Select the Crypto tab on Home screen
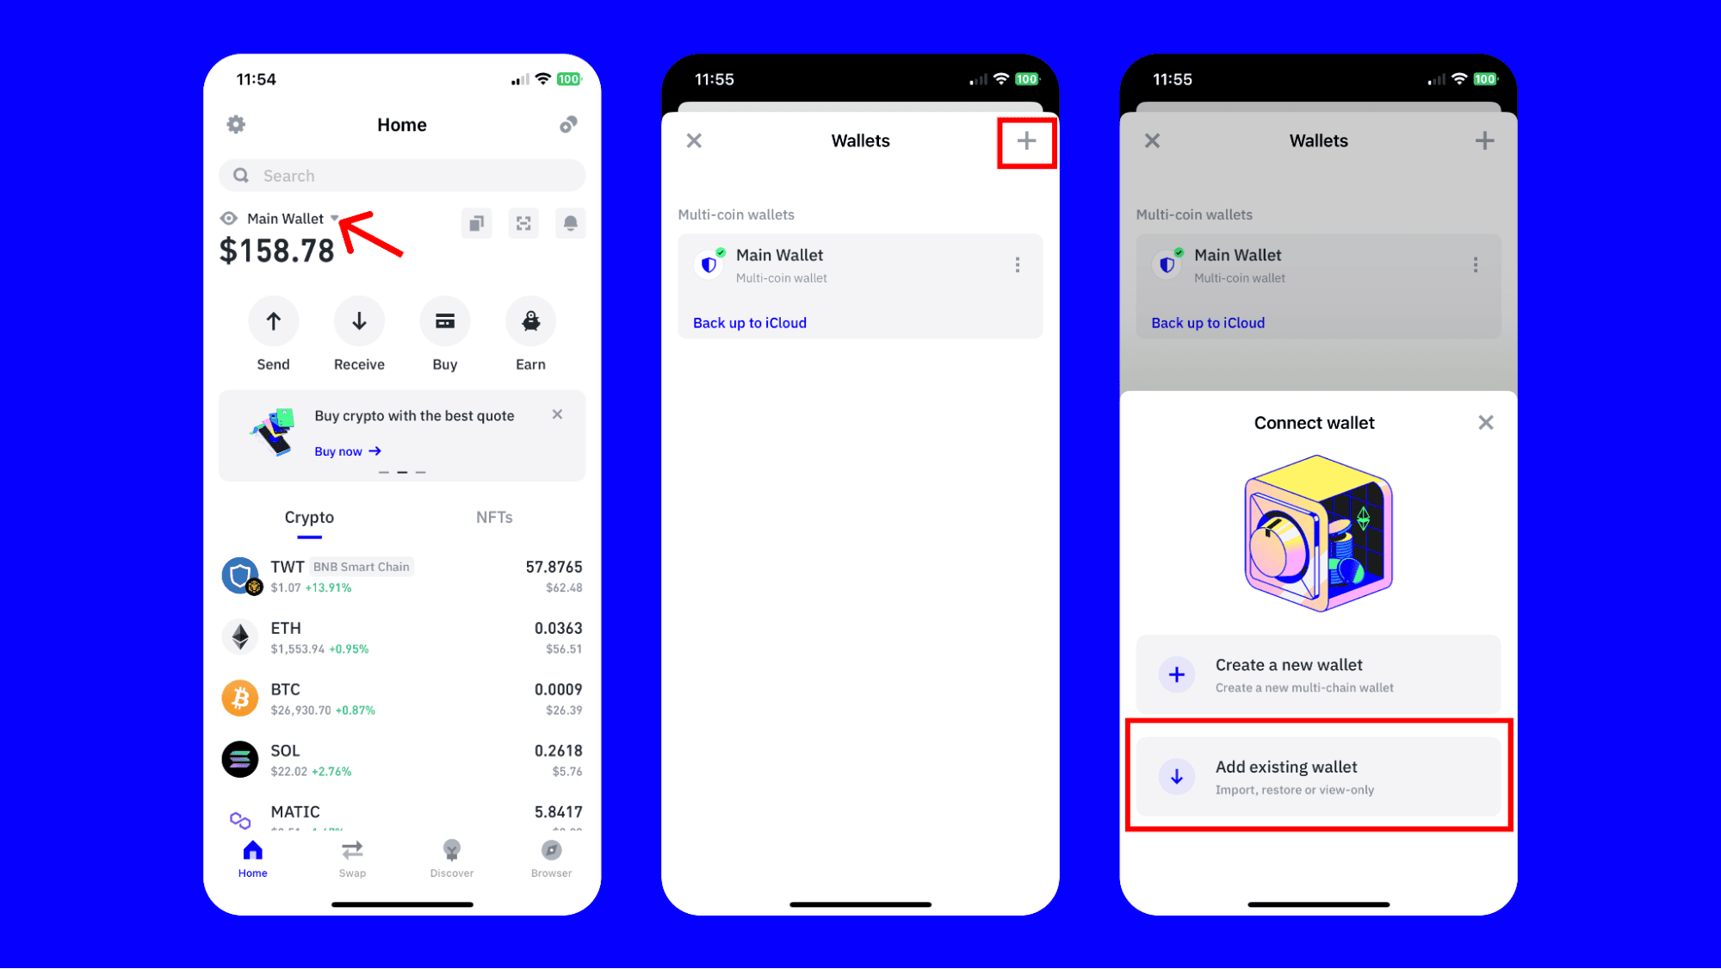The image size is (1721, 969). (x=308, y=516)
